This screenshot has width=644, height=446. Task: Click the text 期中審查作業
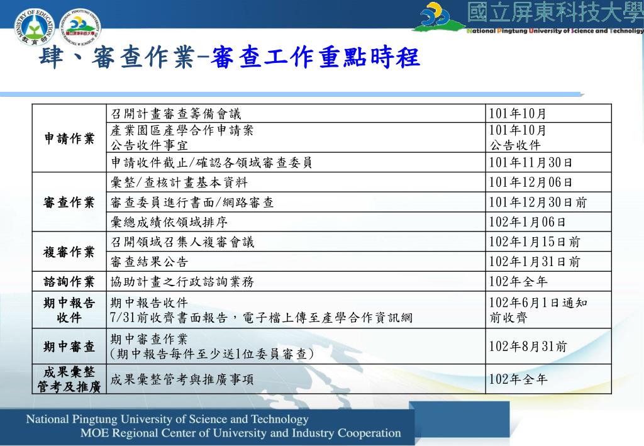(149, 339)
